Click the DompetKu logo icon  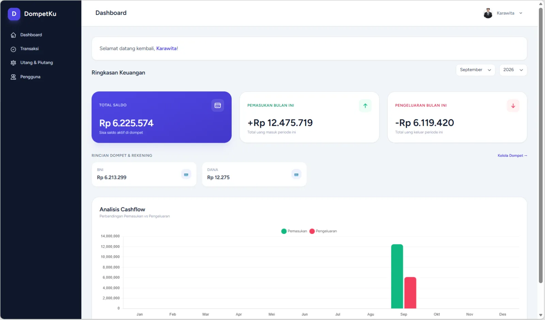pos(14,14)
